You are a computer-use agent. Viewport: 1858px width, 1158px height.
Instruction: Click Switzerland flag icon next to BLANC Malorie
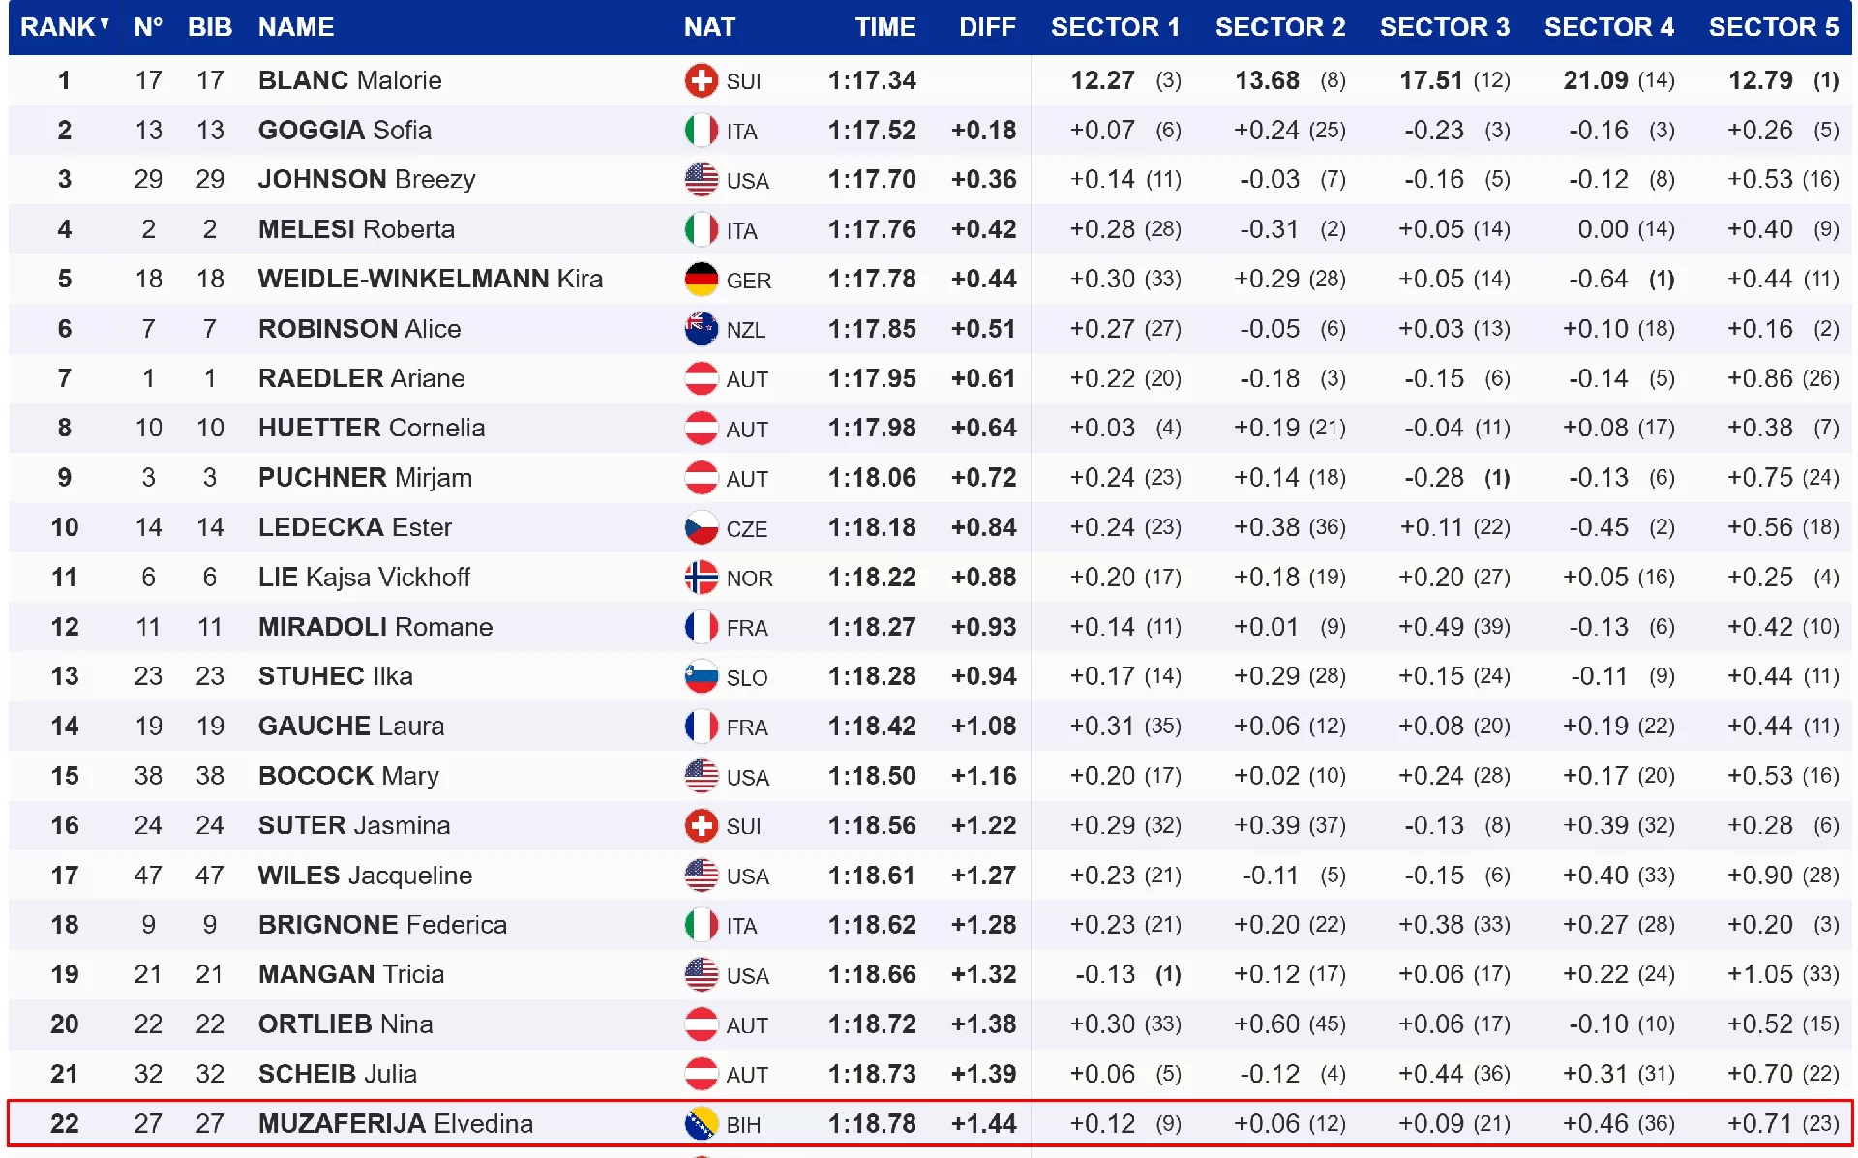pos(701,80)
